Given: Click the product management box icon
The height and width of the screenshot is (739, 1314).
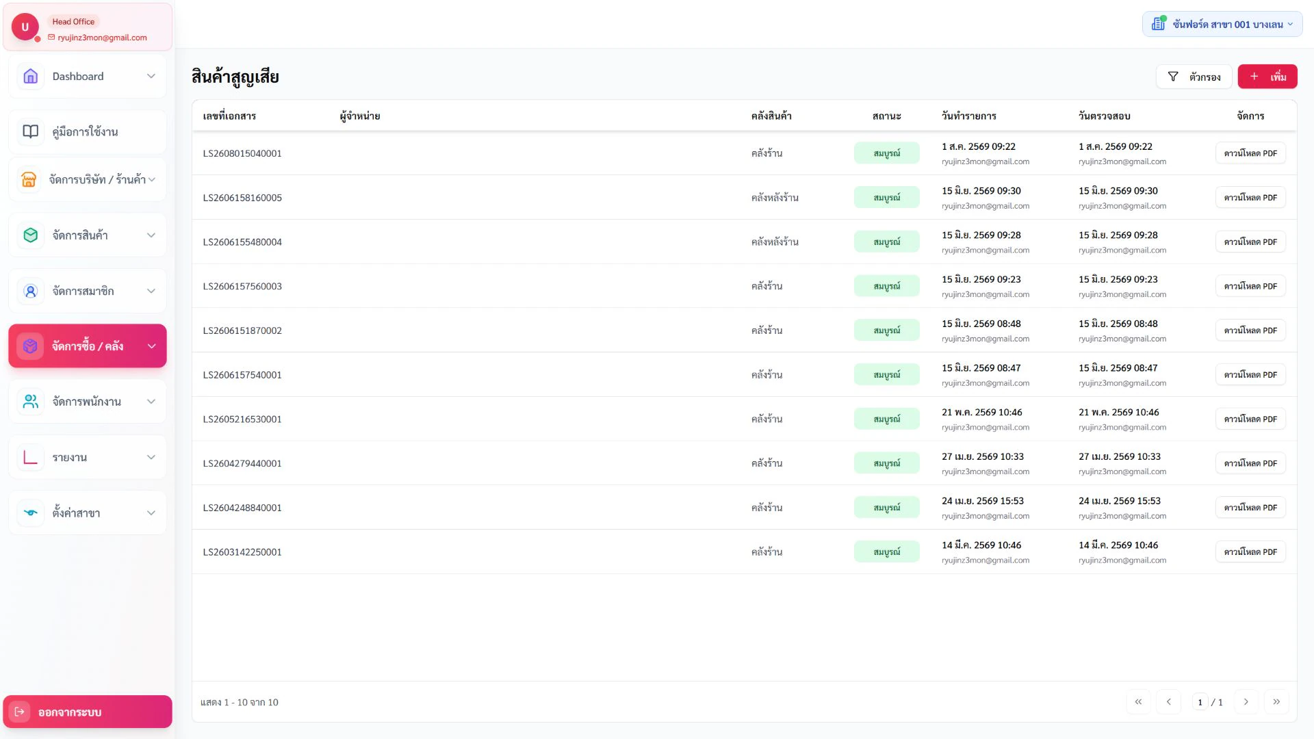Looking at the screenshot, I should tap(31, 235).
